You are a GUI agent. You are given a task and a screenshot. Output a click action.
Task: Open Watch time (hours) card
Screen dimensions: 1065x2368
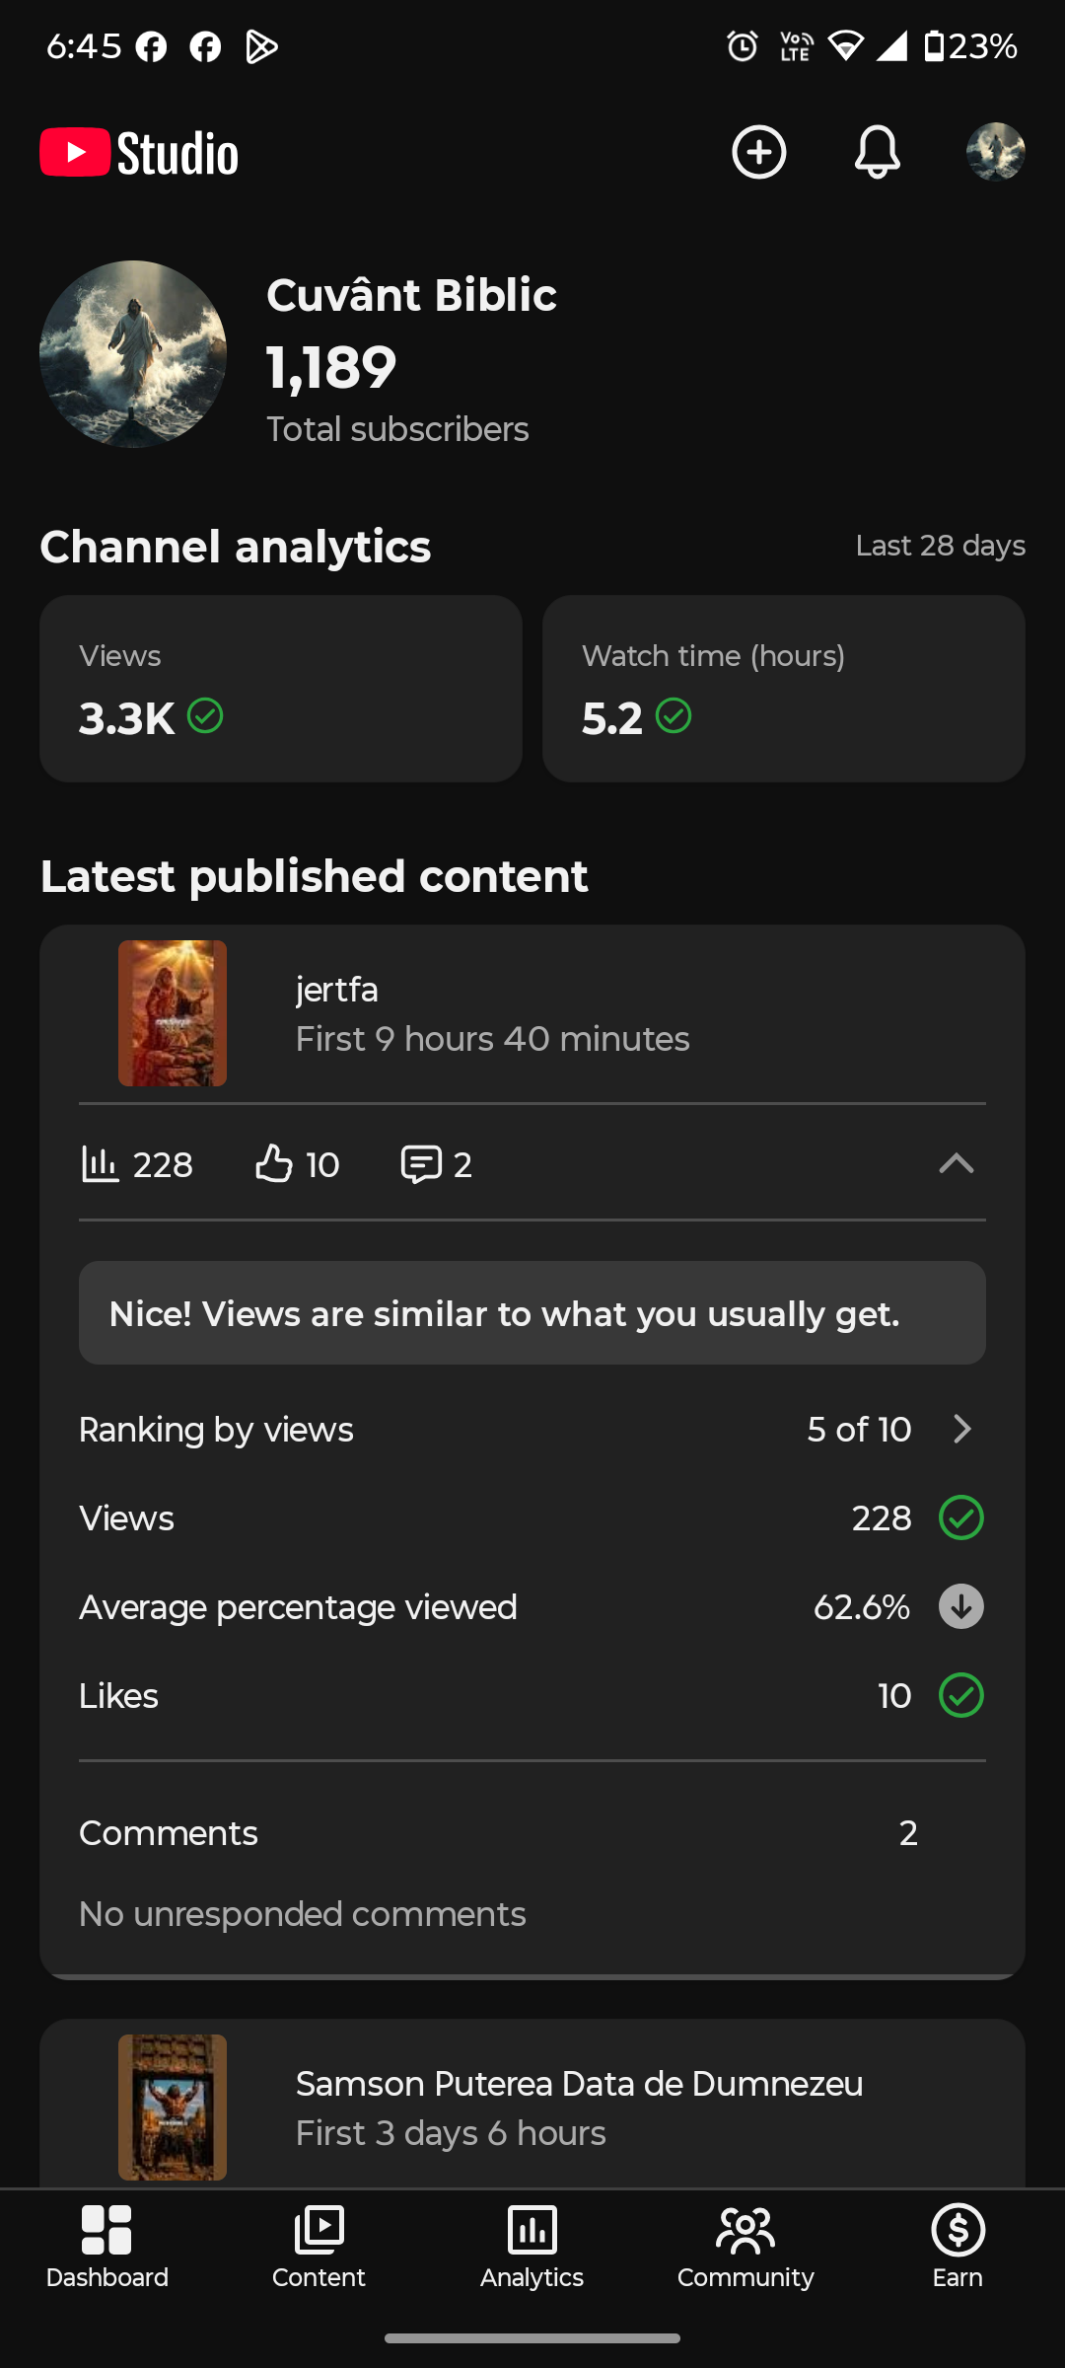(784, 689)
